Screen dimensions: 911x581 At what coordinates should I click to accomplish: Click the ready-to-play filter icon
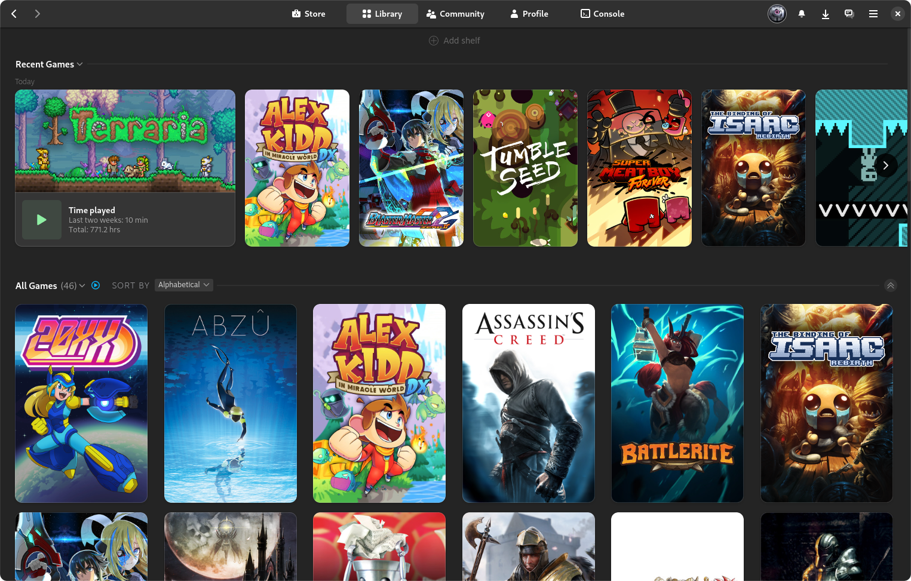(96, 285)
